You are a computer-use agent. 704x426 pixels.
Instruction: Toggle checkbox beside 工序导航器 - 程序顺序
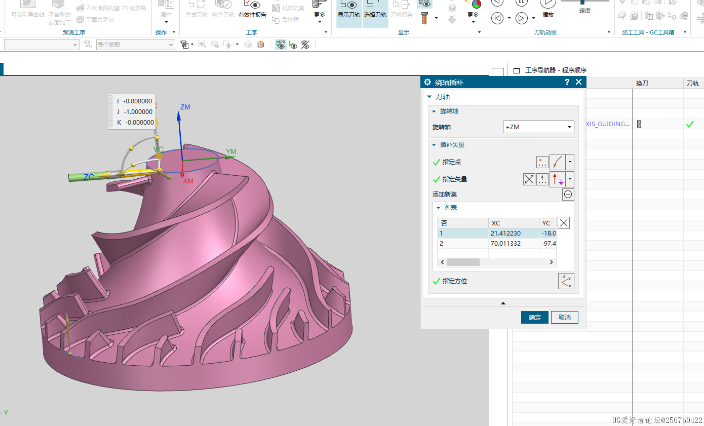[517, 70]
